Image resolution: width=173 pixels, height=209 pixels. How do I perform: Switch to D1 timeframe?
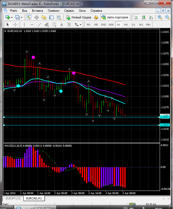click(133, 25)
